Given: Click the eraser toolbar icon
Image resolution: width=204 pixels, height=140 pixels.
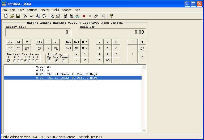Looking at the screenshot, I should (96, 16).
